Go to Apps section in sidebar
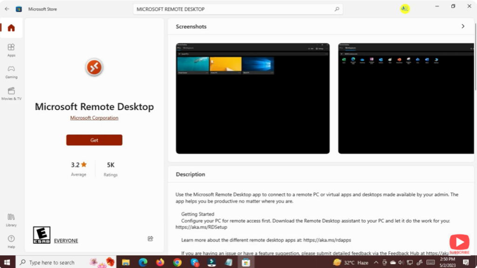This screenshot has width=477, height=268. point(11,49)
